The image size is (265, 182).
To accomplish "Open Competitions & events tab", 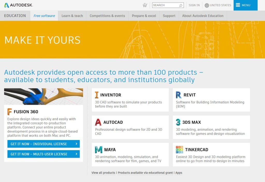I will point(107,16).
